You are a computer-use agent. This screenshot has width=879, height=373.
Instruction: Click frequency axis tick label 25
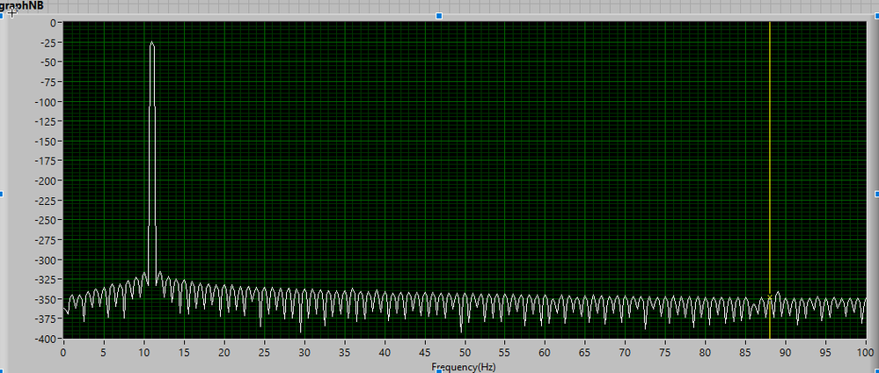click(264, 353)
